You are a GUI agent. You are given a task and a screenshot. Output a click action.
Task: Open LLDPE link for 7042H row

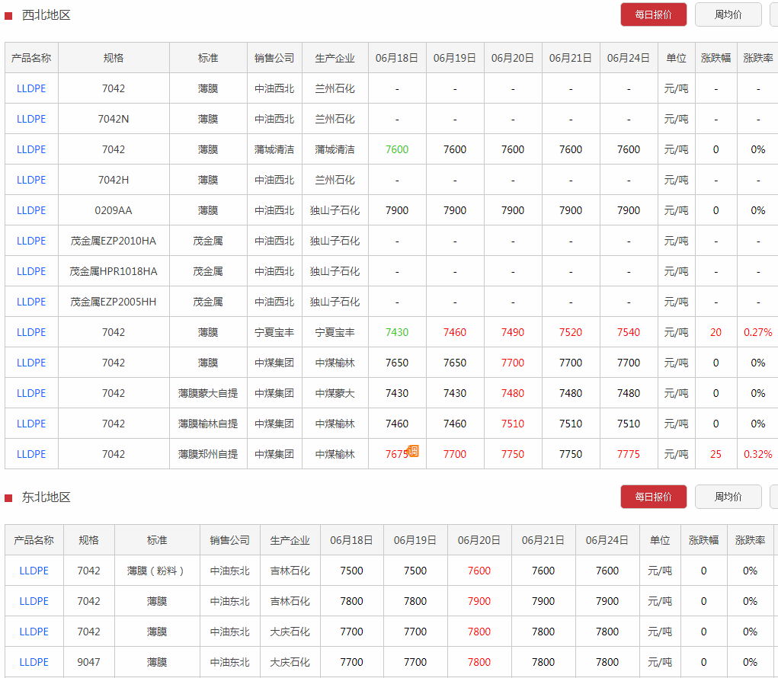click(x=31, y=180)
